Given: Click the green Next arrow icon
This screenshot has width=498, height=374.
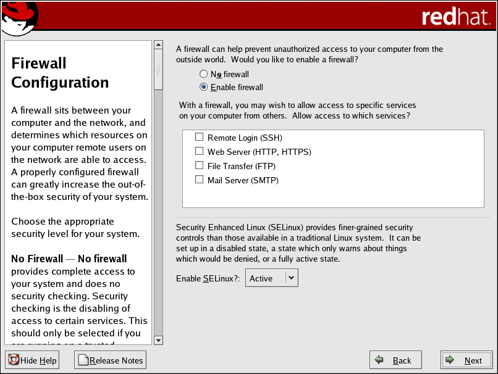Looking at the screenshot, I should click(x=450, y=360).
